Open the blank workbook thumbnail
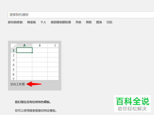The height and width of the screenshot is (115, 154). 35,62
